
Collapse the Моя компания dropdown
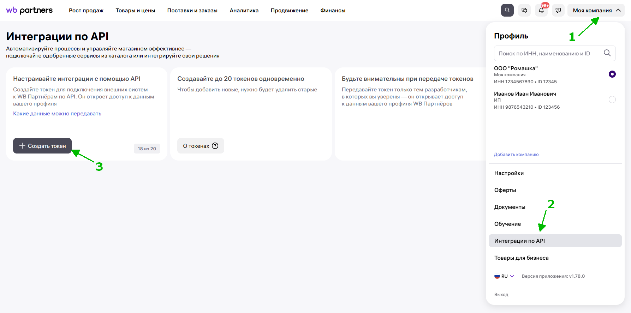coord(618,10)
